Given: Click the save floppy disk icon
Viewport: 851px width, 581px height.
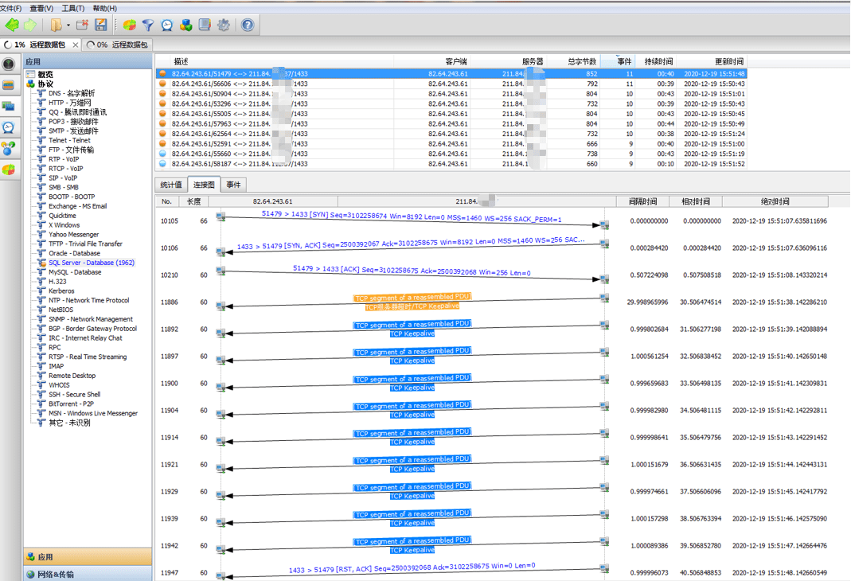Looking at the screenshot, I should tap(101, 25).
